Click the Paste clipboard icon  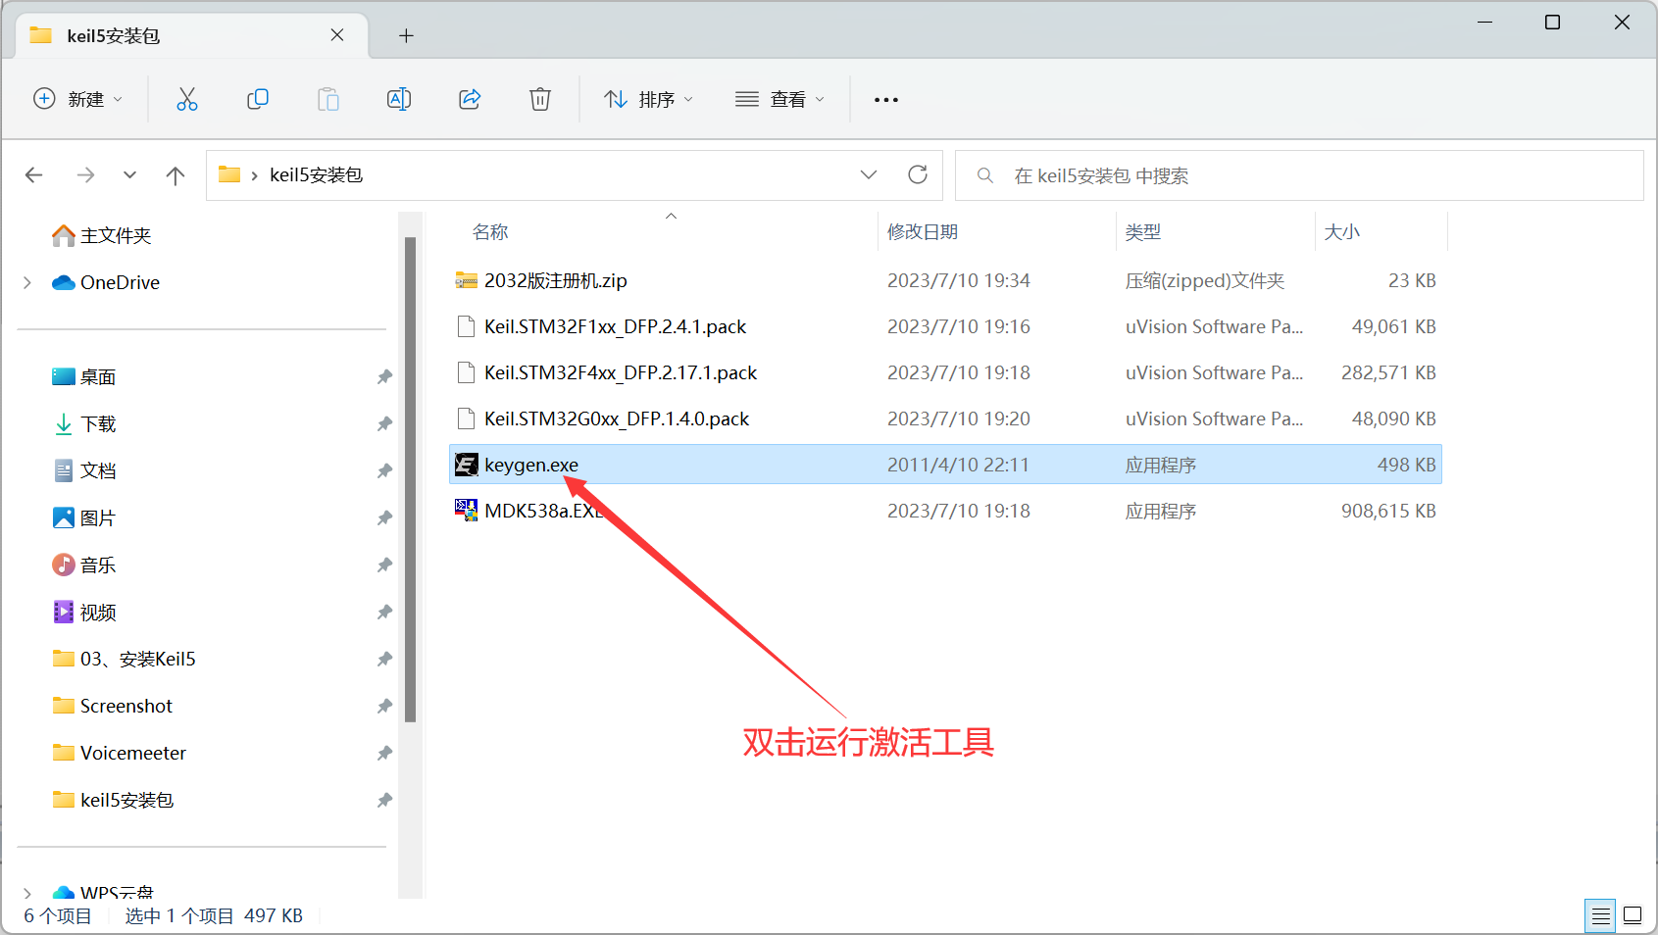[x=328, y=99]
